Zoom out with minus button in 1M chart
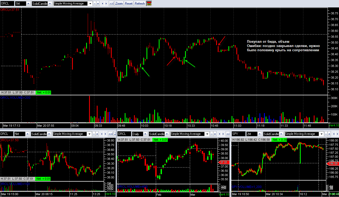This screenshot has height=197, width=339. tap(94, 3)
